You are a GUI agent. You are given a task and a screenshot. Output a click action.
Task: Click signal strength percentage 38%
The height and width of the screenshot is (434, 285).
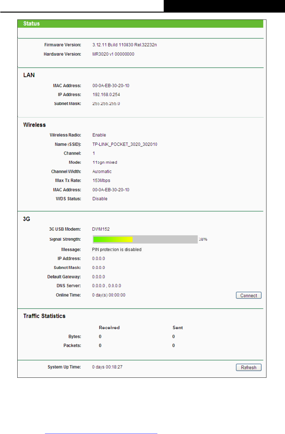click(203, 239)
